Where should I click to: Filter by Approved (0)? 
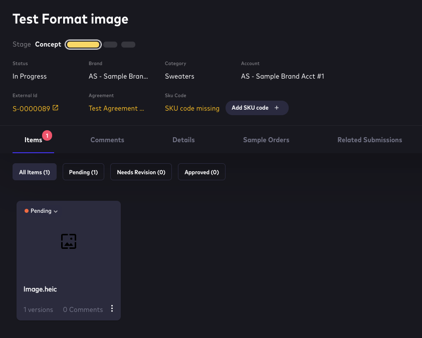[201, 172]
